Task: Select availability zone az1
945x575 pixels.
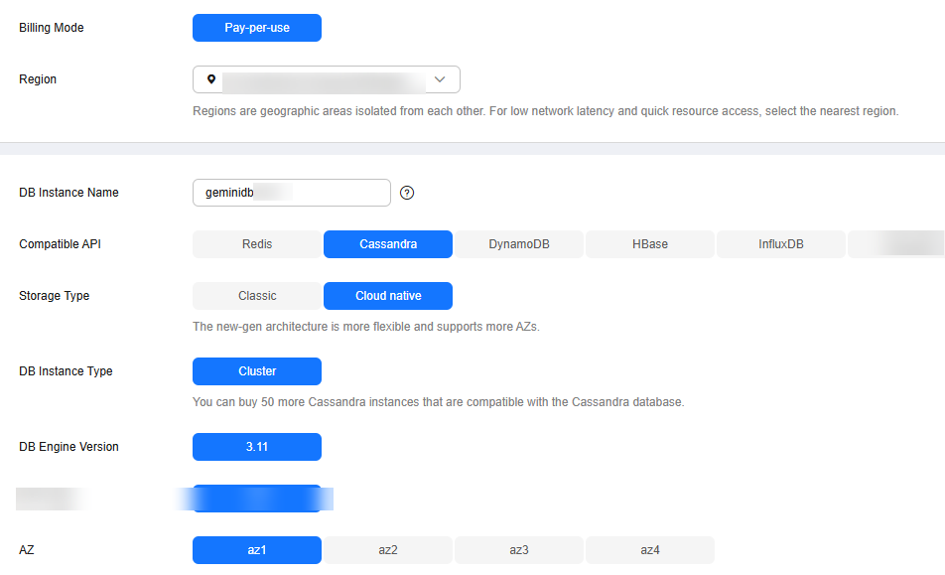Action: (x=257, y=550)
